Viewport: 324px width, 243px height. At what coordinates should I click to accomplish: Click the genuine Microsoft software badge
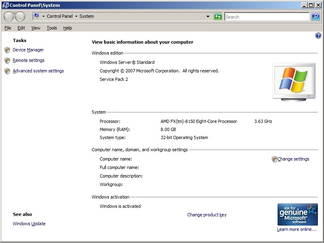click(x=297, y=215)
